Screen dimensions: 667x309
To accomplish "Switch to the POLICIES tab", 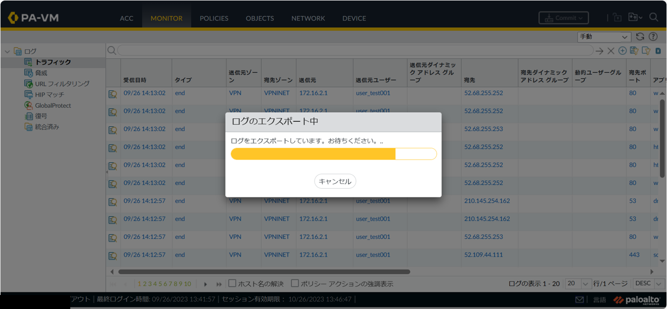I will point(214,18).
